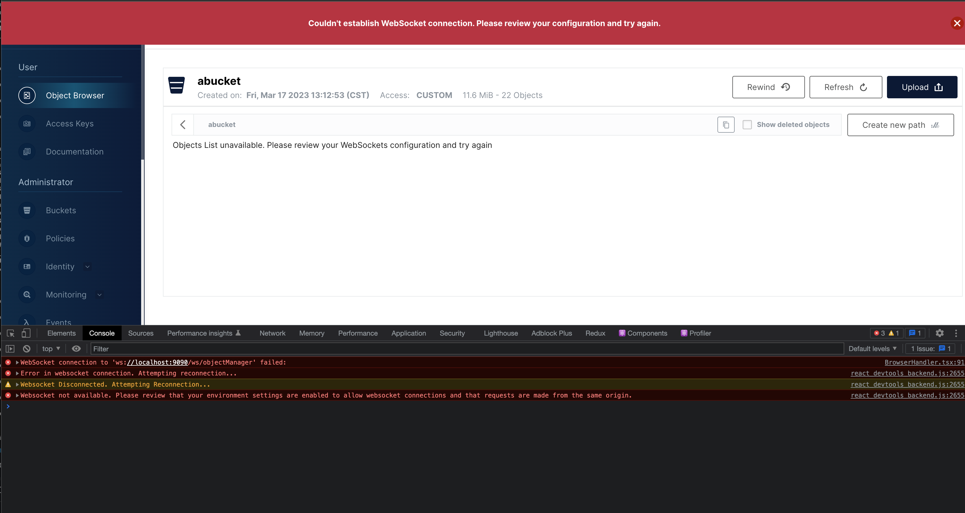Toggle the DevTools device toolbar
This screenshot has height=513, width=965.
26,333
